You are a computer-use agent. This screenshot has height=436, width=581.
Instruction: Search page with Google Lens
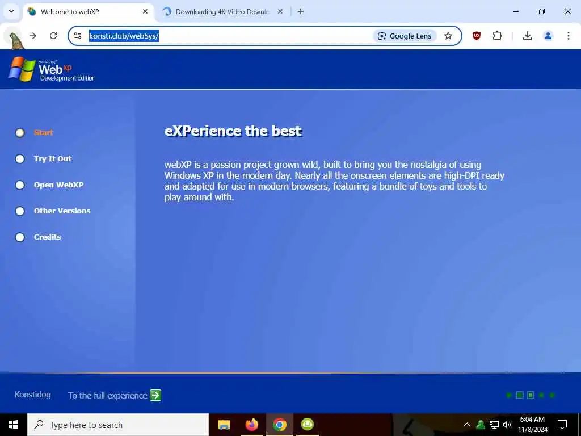(404, 36)
